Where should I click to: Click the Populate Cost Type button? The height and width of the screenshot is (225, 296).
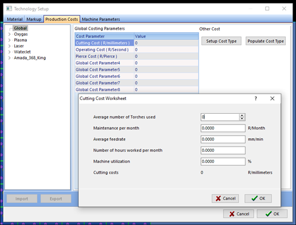266,41
